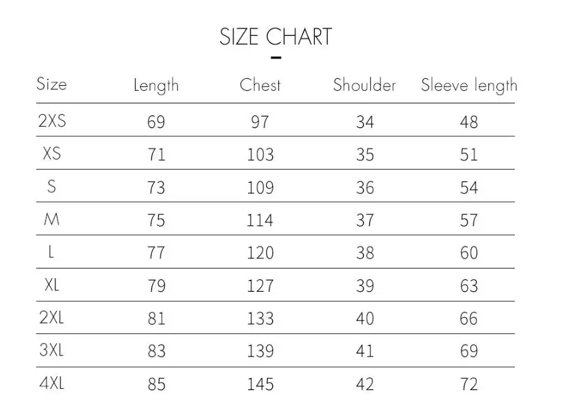
Task: Click the Sleeve length column header
Action: (469, 86)
